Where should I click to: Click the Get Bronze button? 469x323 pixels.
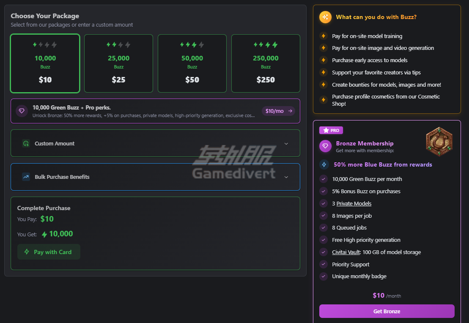click(x=387, y=311)
